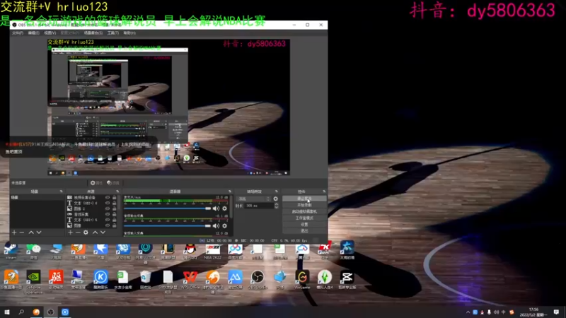This screenshot has height=318, width=566.
Task: Open 工具(T) menu in OBS
Action: [112, 33]
